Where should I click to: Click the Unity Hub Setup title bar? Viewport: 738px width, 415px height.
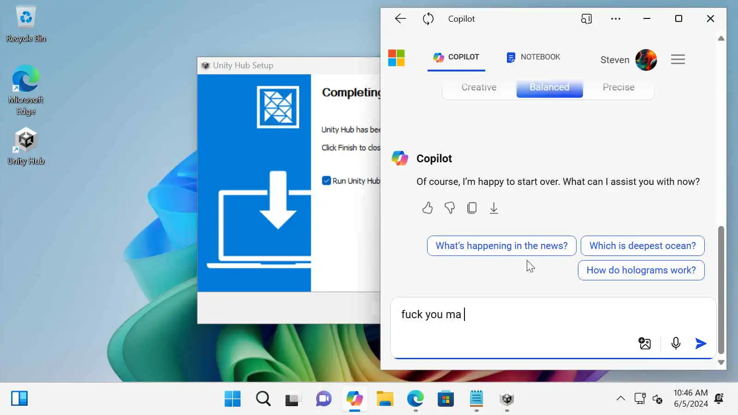(x=289, y=65)
